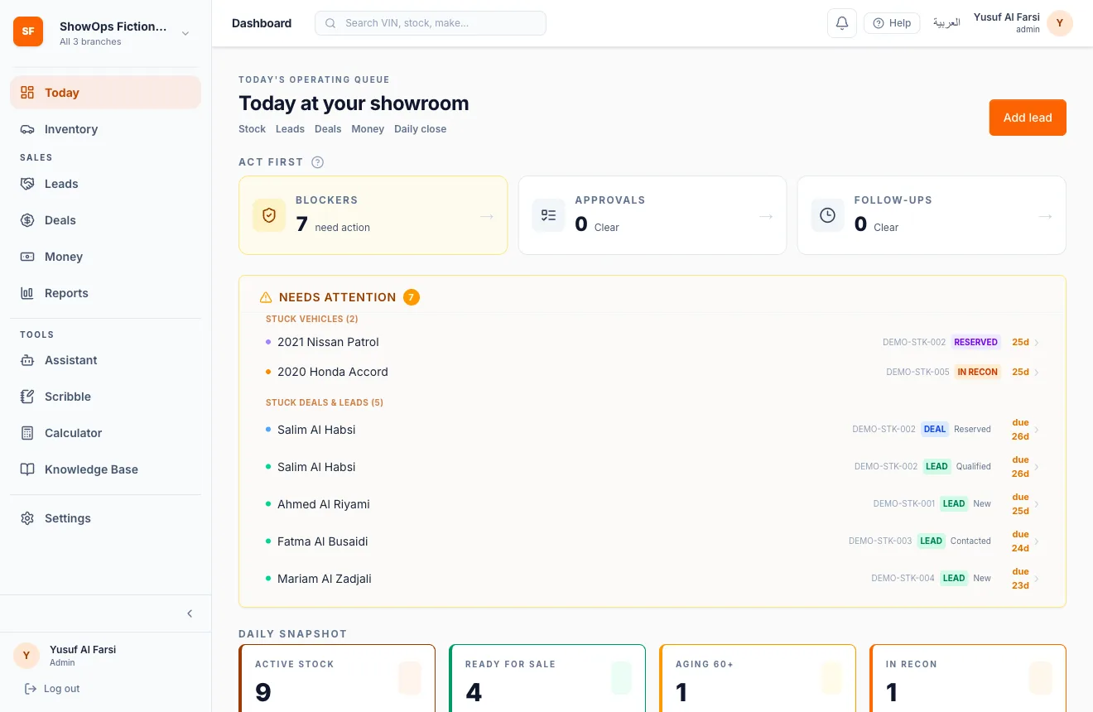Click the Scribble pencil icon
This screenshot has height=712, width=1093.
(x=27, y=397)
